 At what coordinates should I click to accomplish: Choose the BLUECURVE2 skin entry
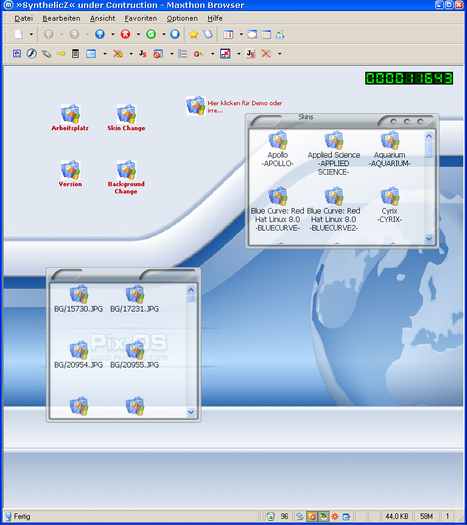pyautogui.click(x=334, y=209)
